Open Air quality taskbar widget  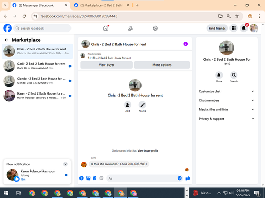(x=202, y=193)
